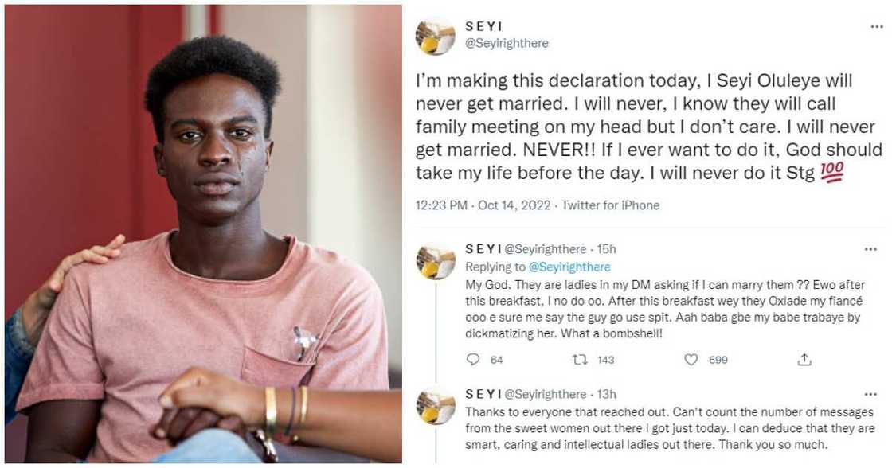892x468 pixels.
Task: Click the retweet icon showing 143
Action: pyautogui.click(x=580, y=360)
